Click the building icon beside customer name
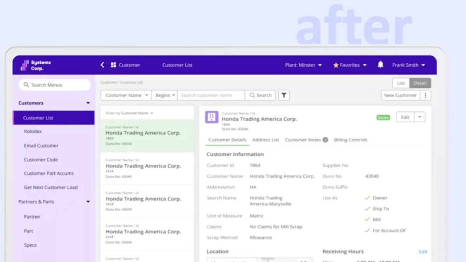 coord(212,117)
